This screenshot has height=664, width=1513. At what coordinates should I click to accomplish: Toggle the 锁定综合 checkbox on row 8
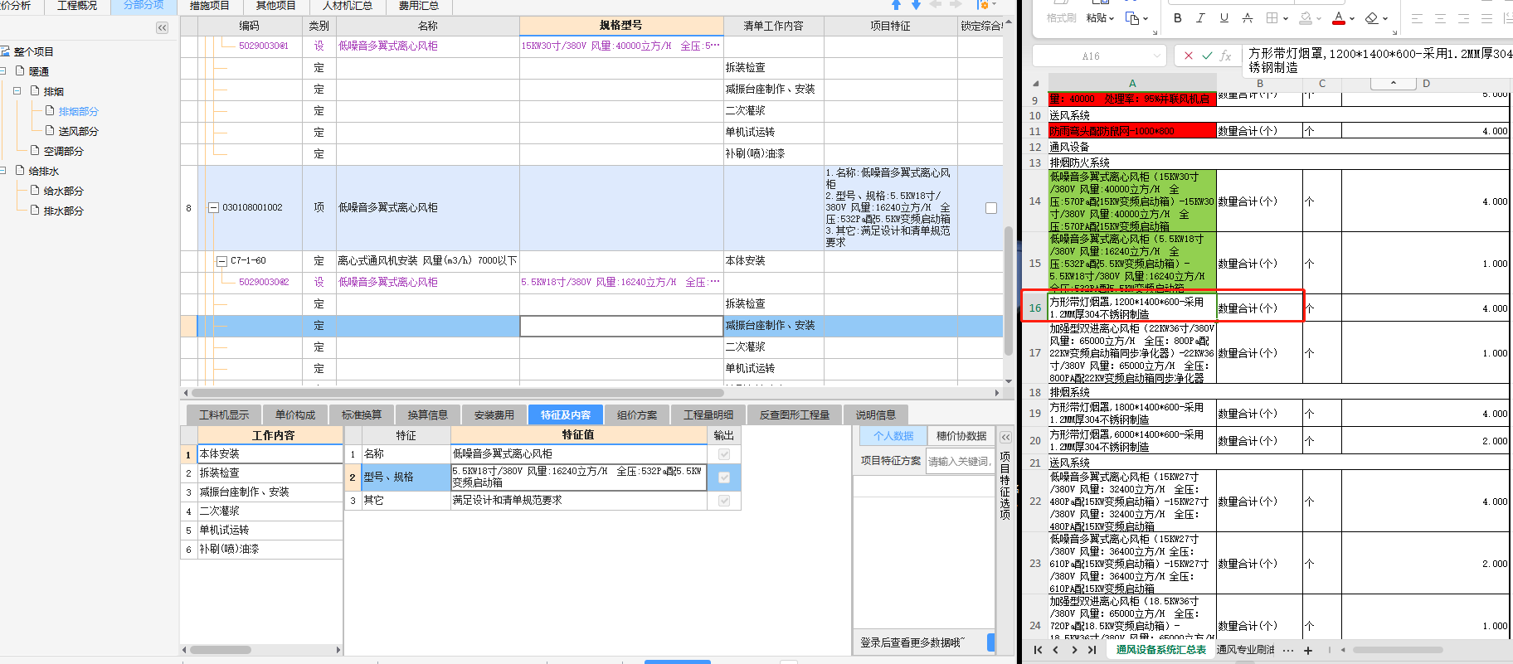[x=990, y=208]
